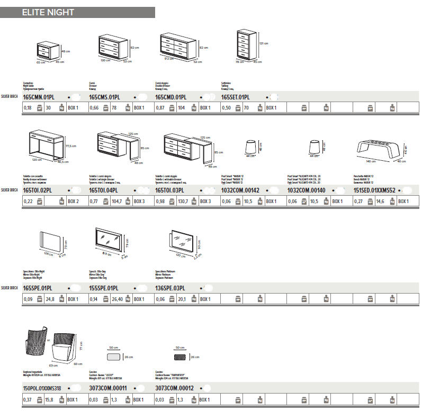Click the weight icon before BOX 2
The height and width of the screenshot is (411, 422).
coord(61,202)
